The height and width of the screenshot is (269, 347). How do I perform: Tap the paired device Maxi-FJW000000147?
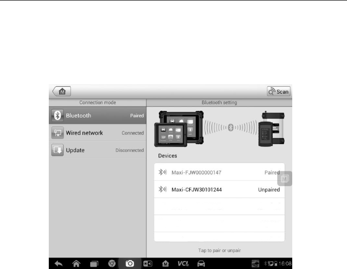(x=220, y=172)
